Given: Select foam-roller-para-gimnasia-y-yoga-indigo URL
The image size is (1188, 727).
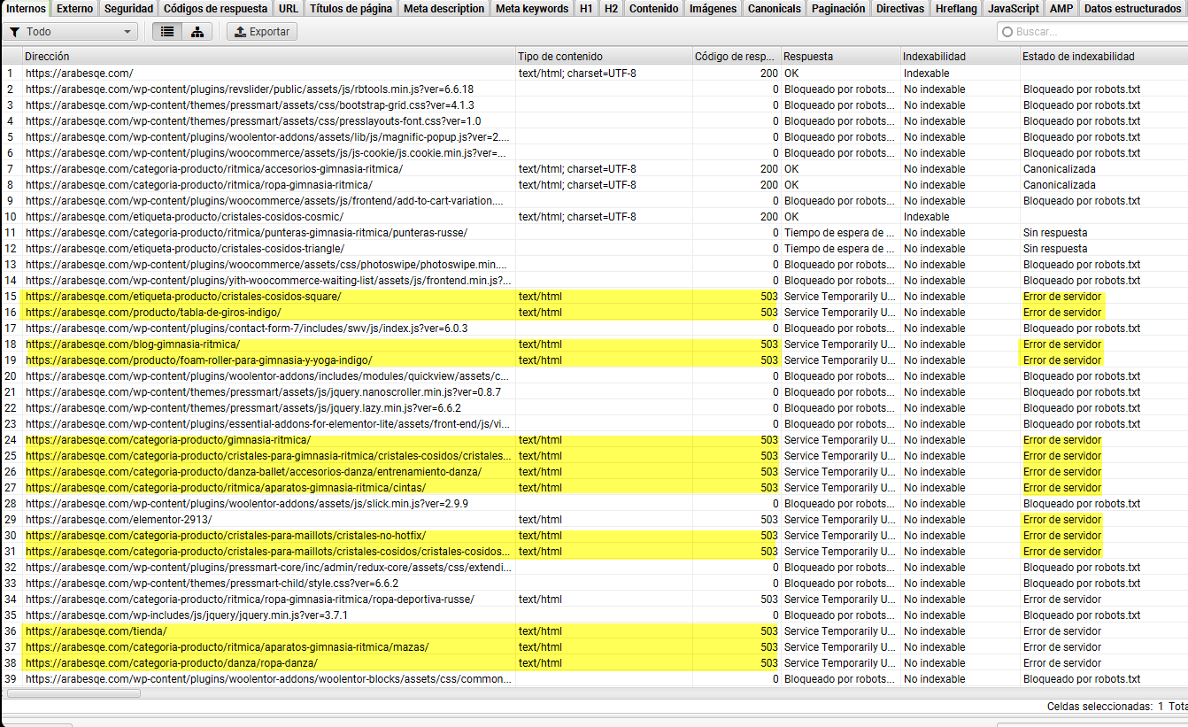Looking at the screenshot, I should [199, 360].
